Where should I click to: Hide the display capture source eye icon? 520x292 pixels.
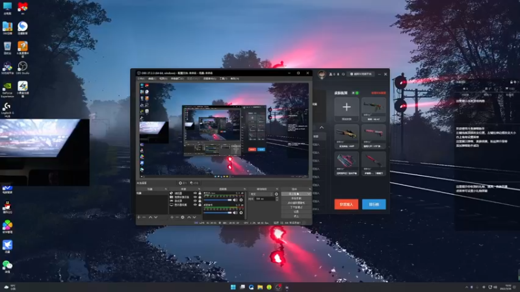195,205
